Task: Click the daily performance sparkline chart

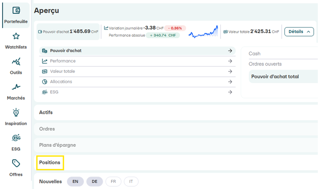Action: coord(203,32)
